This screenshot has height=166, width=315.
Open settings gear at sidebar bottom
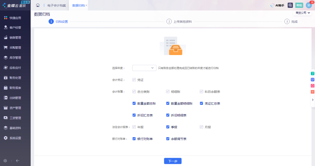tap(5, 161)
